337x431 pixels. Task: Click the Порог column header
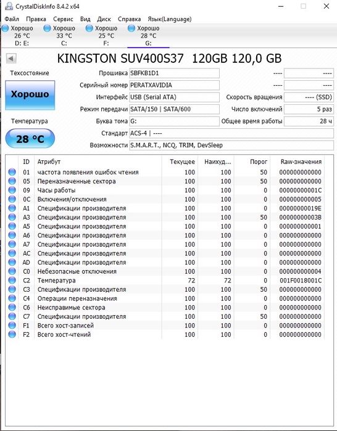[x=252, y=162]
